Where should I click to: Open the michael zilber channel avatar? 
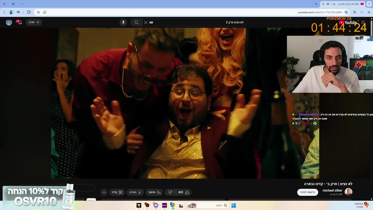coord(349,192)
